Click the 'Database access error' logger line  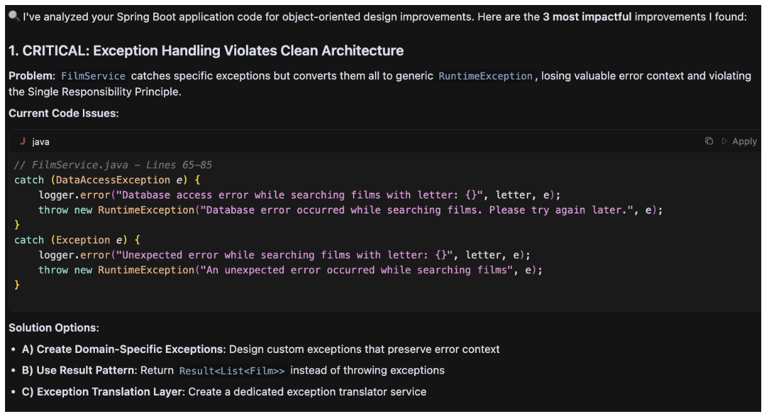[299, 195]
